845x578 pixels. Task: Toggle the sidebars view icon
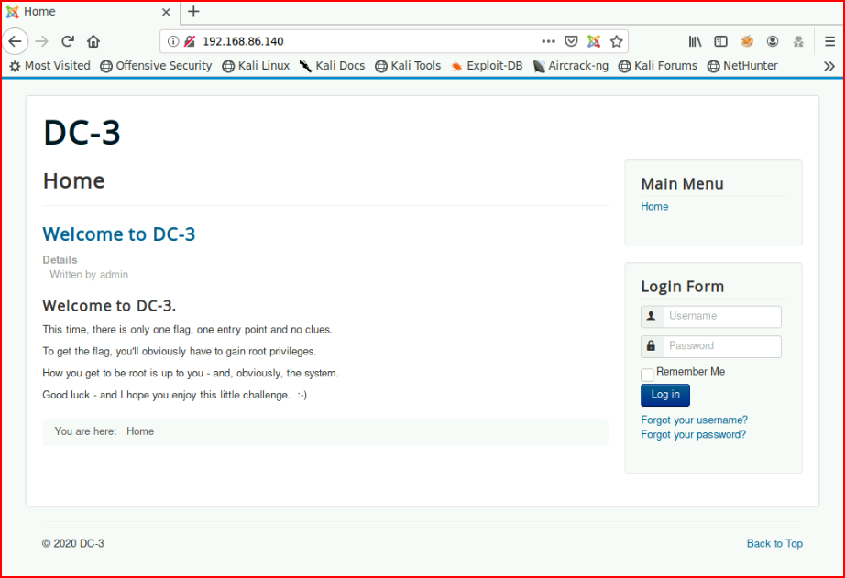[x=720, y=41]
